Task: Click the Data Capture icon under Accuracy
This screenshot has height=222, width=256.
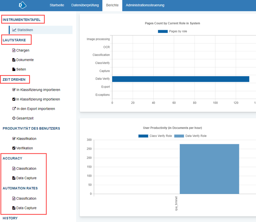Action: coord(14,178)
